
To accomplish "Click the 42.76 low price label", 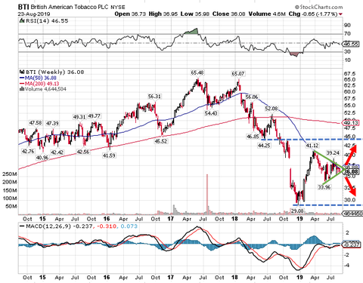I will pyautogui.click(x=28, y=152).
